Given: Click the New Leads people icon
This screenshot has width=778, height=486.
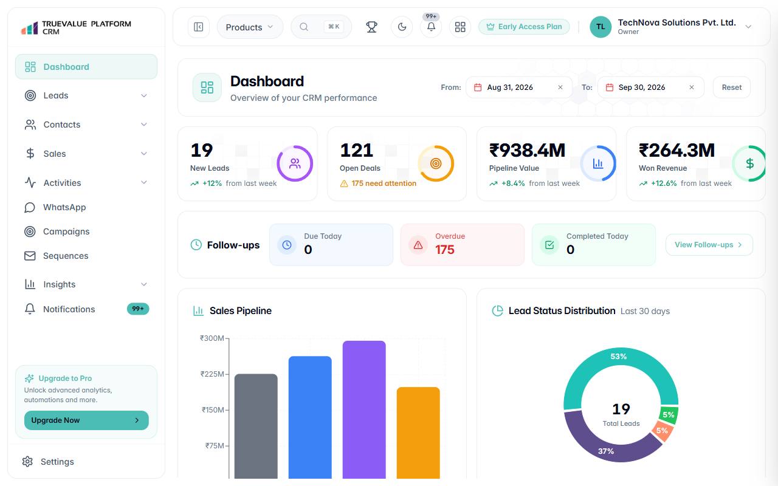Looking at the screenshot, I should pos(295,163).
